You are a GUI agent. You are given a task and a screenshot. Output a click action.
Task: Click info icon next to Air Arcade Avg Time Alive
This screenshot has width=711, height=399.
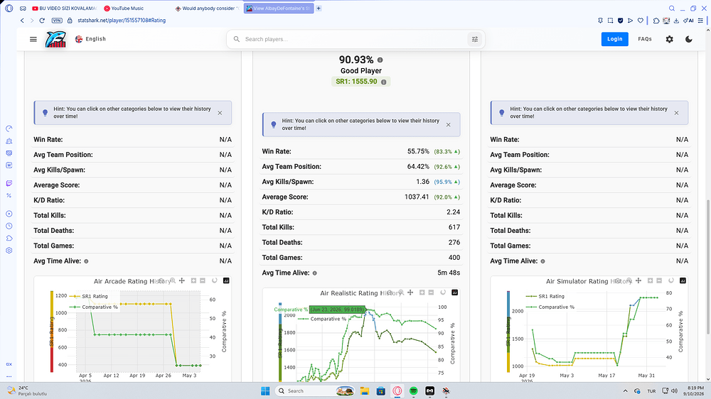click(86, 261)
